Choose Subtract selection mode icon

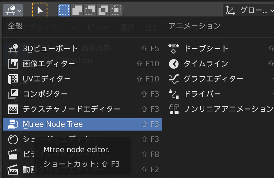90,10
